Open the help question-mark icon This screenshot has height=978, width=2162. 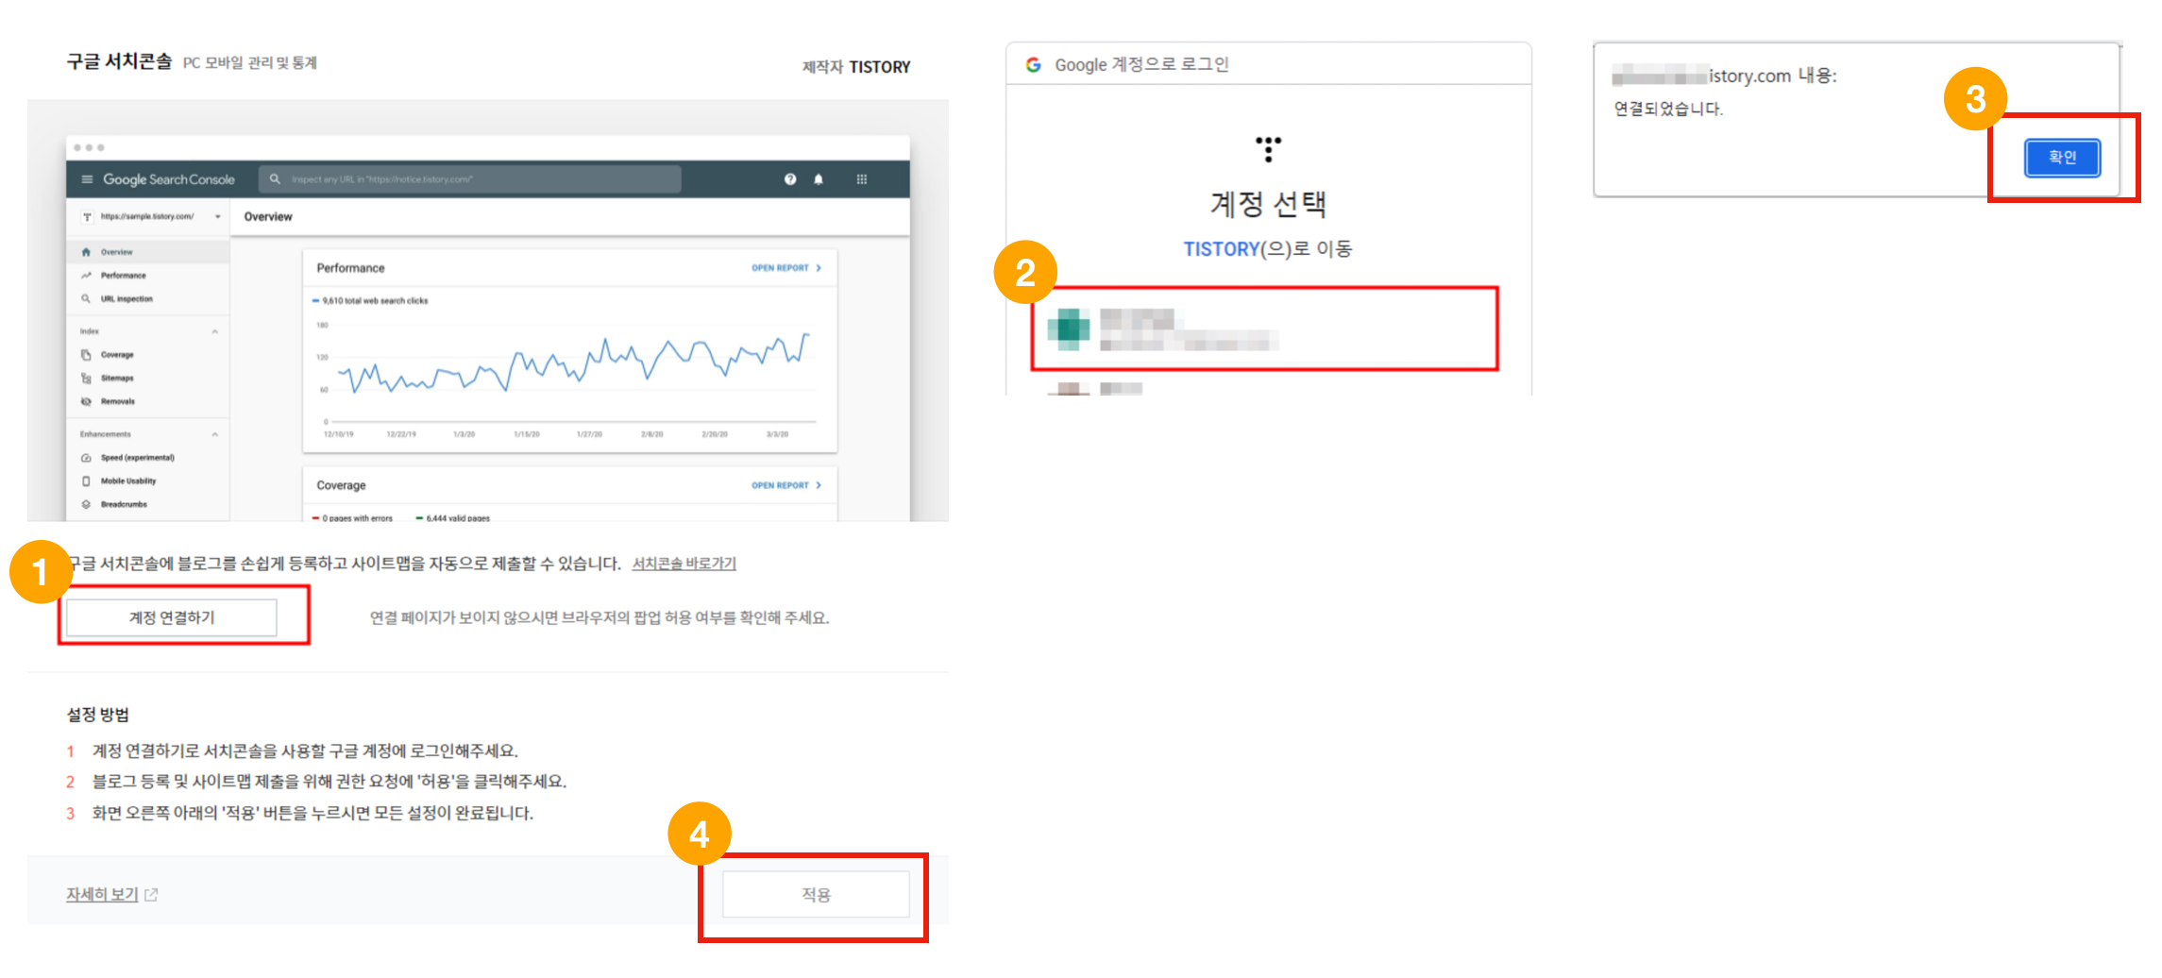[x=790, y=179]
